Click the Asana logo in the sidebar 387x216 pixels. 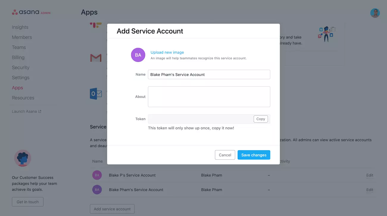[x=31, y=12]
